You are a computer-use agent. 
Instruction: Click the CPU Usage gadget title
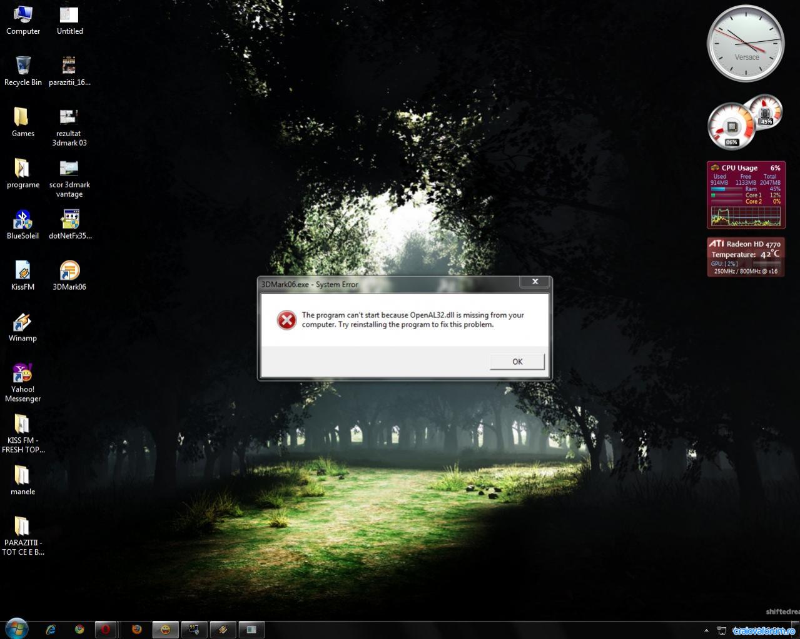point(739,168)
